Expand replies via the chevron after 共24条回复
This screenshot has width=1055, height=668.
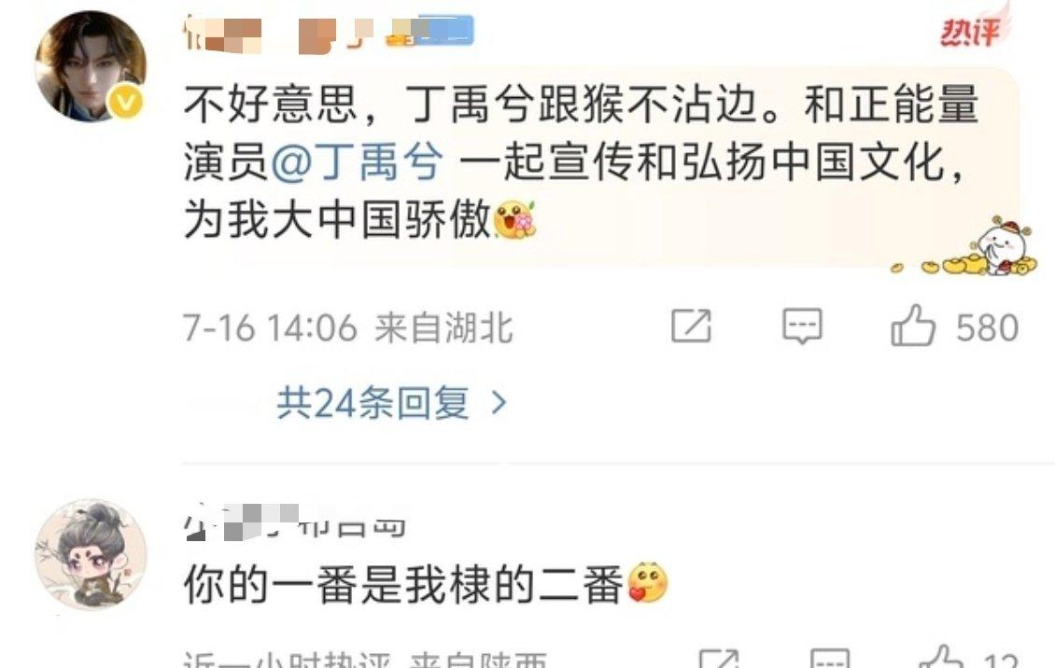click(x=499, y=402)
